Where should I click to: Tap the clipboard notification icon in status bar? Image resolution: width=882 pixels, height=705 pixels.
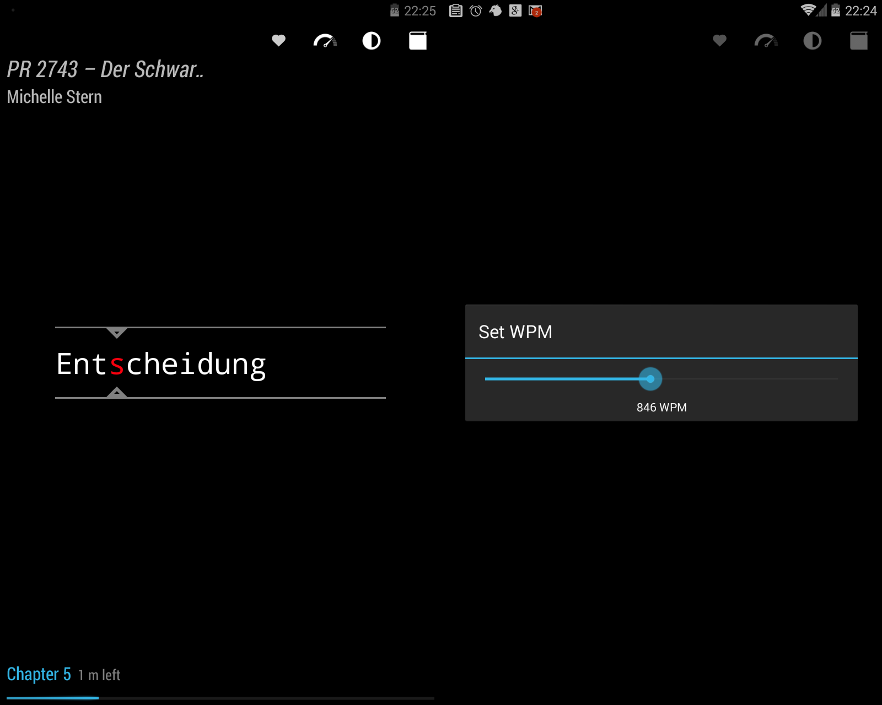pos(456,11)
